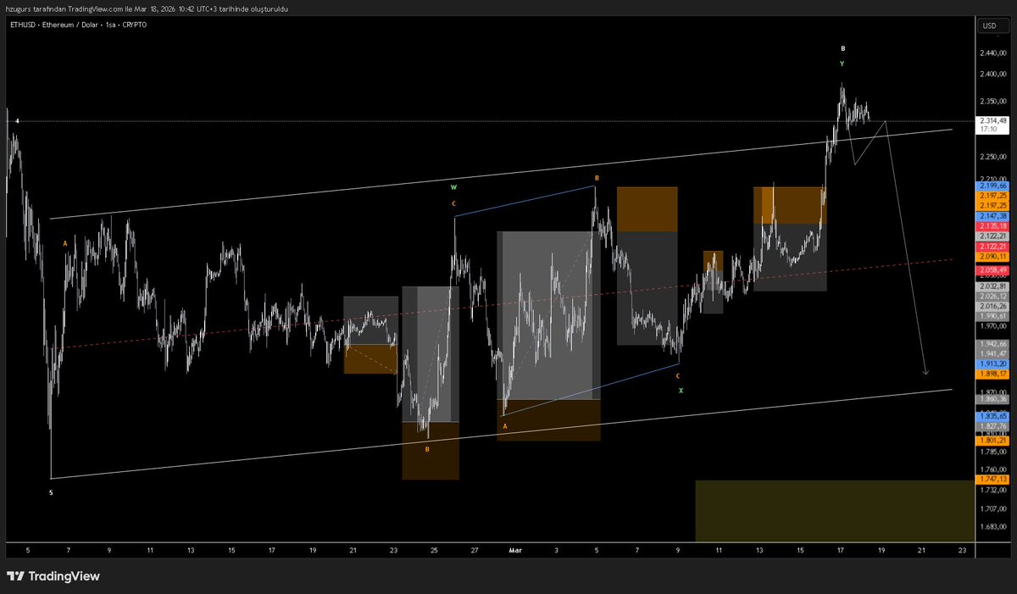Image resolution: width=1017 pixels, height=594 pixels.
Task: Select the blue 2.147,38 price label
Action: [x=992, y=216]
